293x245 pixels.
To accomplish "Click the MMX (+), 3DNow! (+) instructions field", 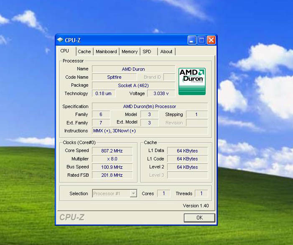I will coord(150,131).
